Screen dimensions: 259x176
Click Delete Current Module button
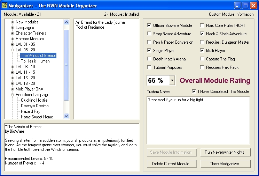click(x=171, y=163)
